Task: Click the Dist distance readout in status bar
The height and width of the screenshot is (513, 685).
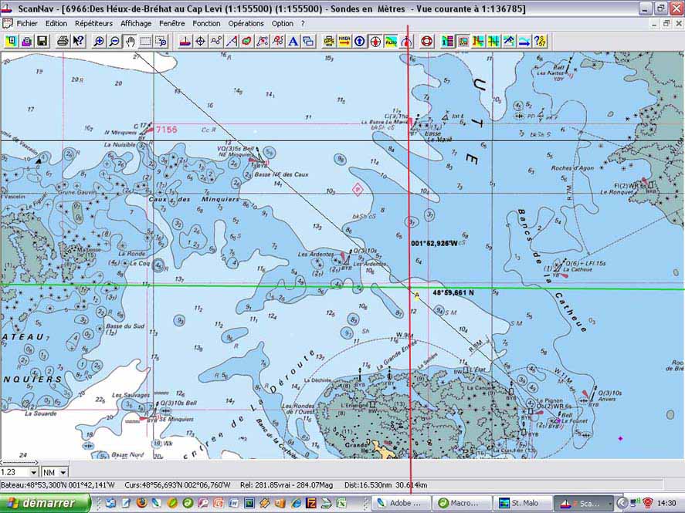Action: coord(386,484)
